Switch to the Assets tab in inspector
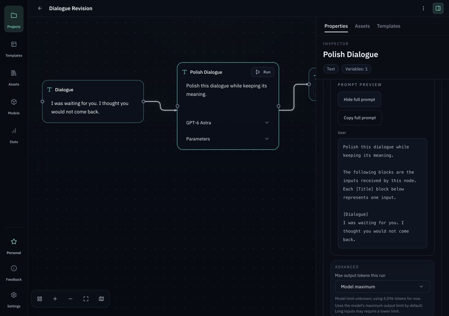 [362, 26]
